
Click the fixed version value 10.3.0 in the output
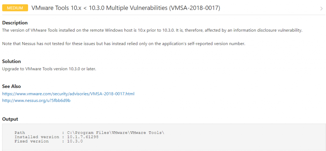(x=75, y=141)
